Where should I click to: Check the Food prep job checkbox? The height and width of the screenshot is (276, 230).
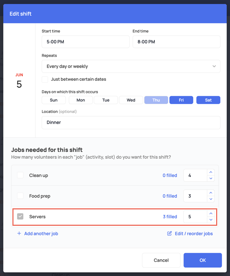point(20,196)
